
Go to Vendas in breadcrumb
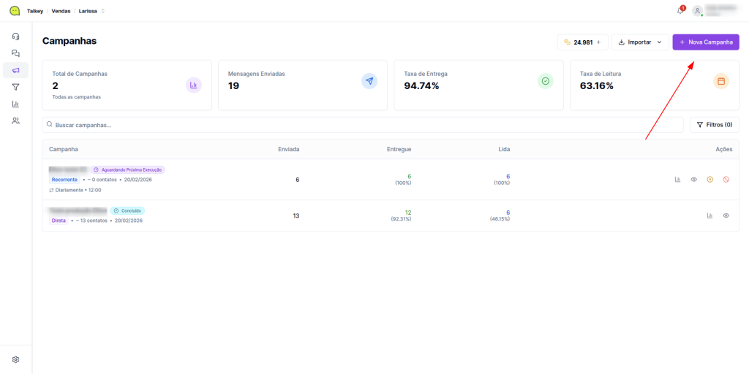coord(61,11)
